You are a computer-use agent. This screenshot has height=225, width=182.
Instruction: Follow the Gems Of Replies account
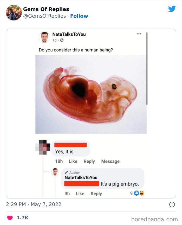(x=79, y=16)
